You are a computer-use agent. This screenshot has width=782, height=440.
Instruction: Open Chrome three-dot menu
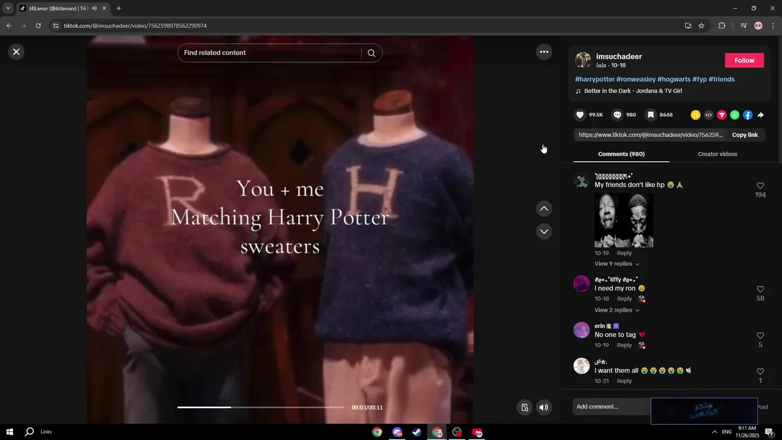(773, 26)
